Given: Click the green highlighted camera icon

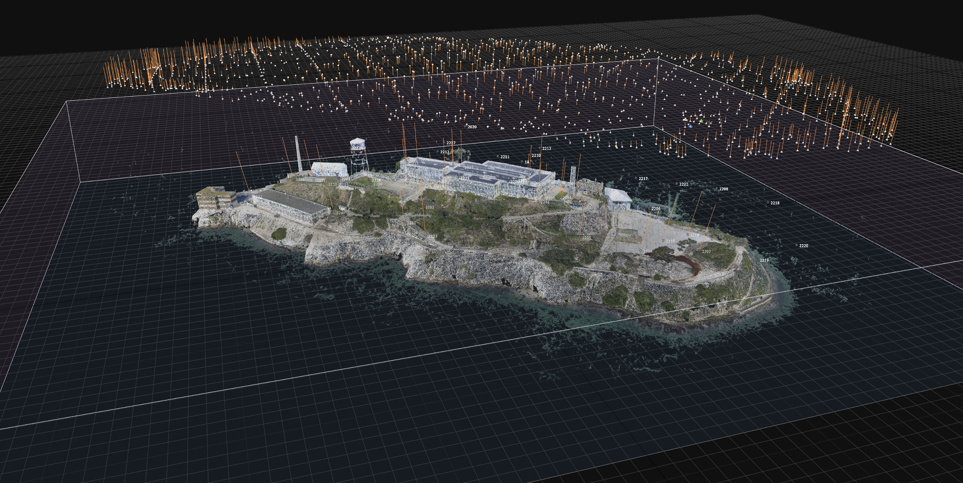Looking at the screenshot, I should coord(701,121).
